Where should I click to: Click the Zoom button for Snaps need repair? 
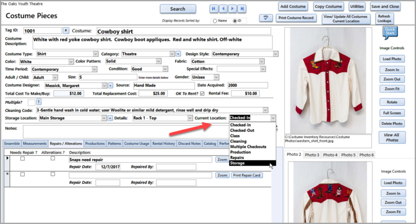click(x=222, y=159)
